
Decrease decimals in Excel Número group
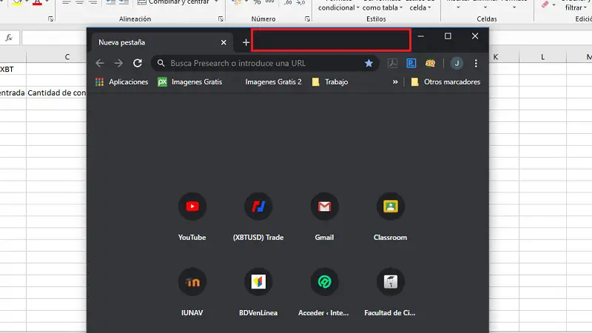[301, 2]
